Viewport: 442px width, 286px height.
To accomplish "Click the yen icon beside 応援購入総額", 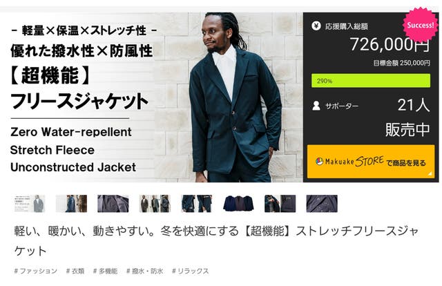I will tap(316, 26).
